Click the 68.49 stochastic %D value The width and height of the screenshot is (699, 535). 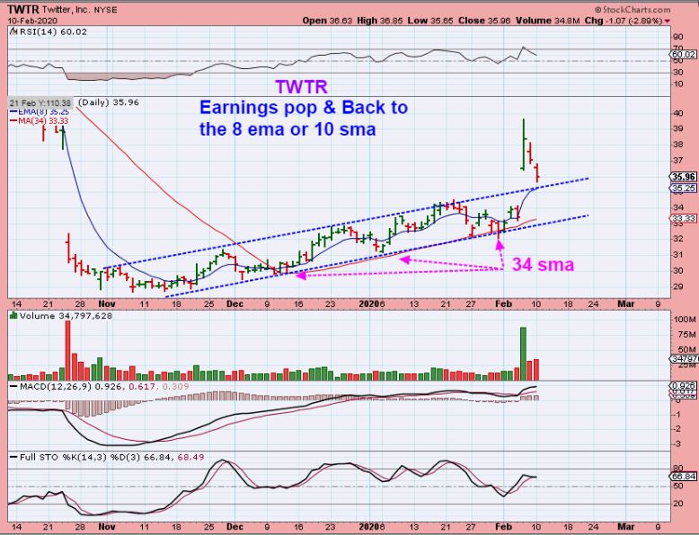click(x=190, y=457)
